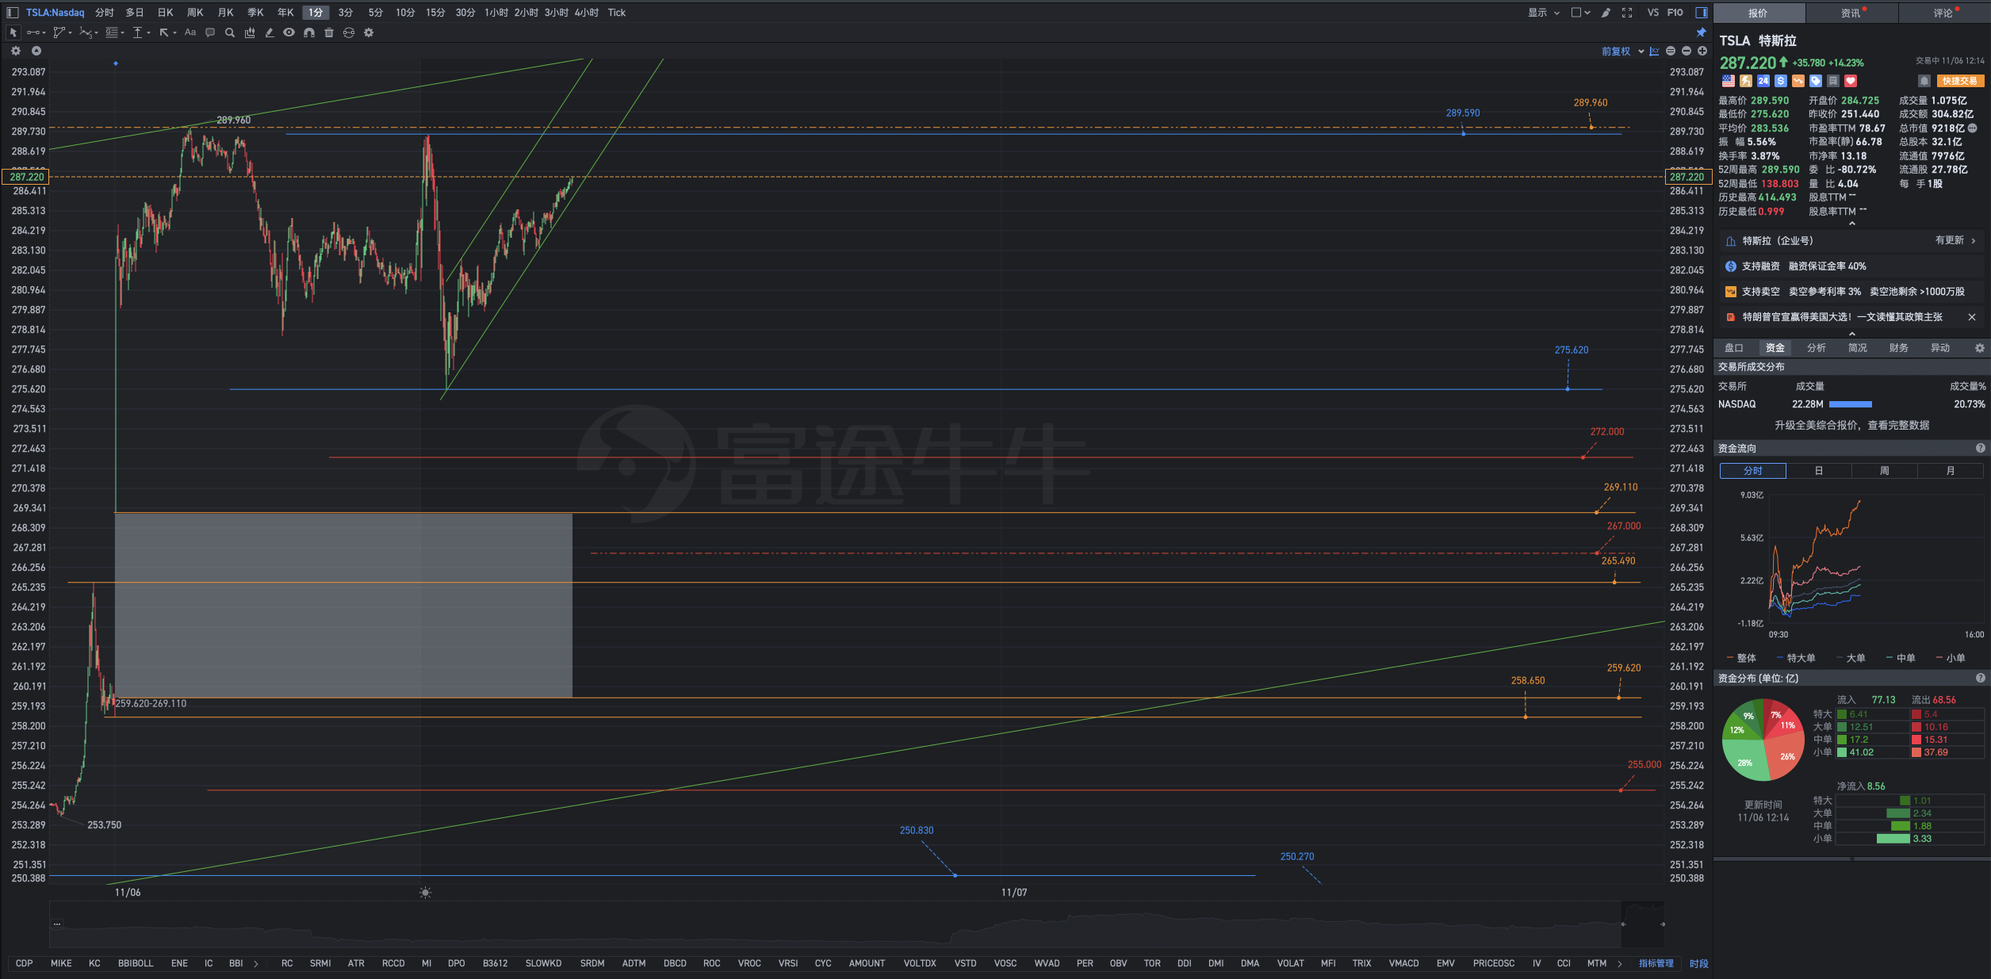Click the blue 24-hour trading badge
Screen dimensions: 1991x979
point(1763,81)
